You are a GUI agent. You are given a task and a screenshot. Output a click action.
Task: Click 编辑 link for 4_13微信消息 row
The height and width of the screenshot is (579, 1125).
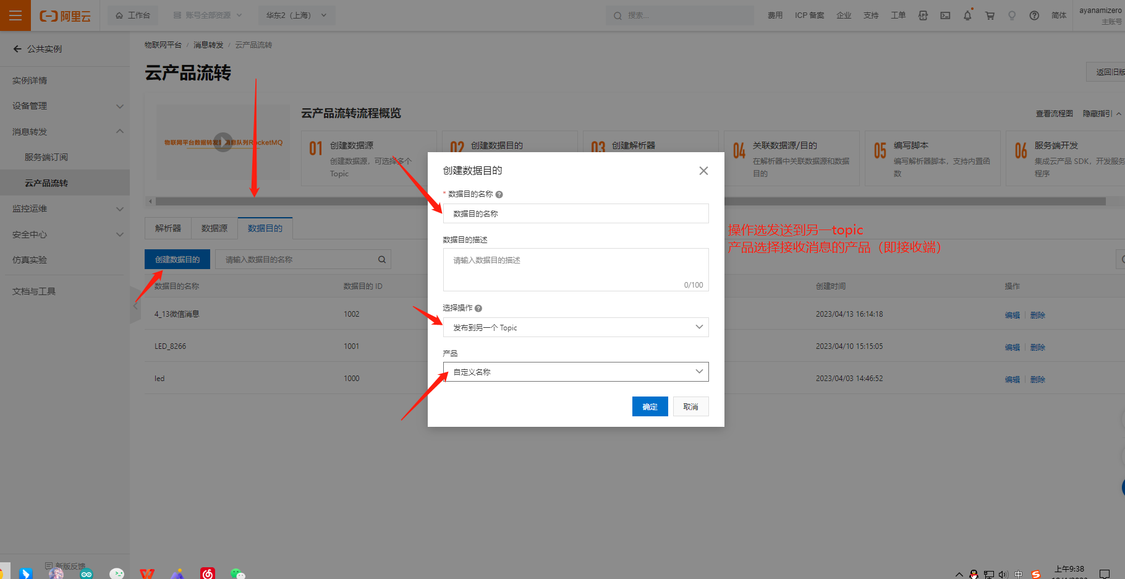click(x=1012, y=315)
